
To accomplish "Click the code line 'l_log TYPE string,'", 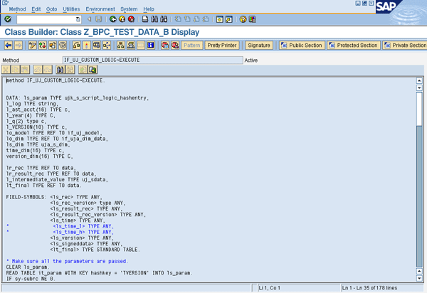I will click(32, 104).
